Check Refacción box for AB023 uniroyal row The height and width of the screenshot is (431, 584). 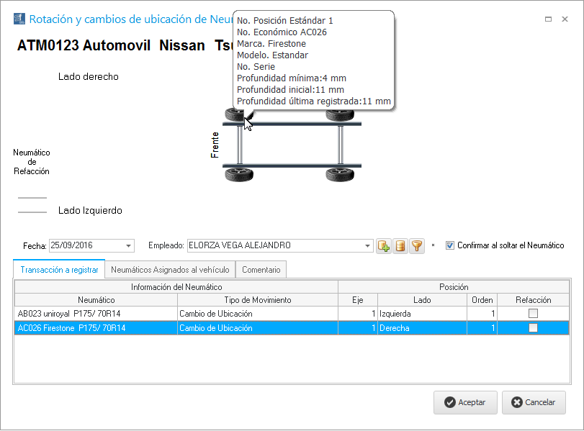point(533,314)
